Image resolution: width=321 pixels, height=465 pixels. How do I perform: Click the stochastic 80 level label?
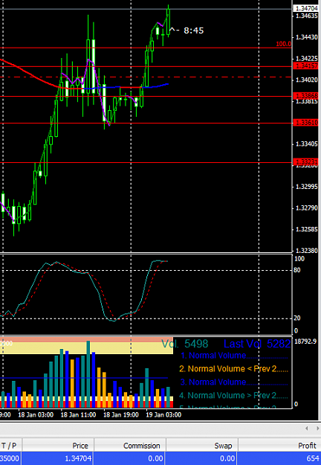297,270
